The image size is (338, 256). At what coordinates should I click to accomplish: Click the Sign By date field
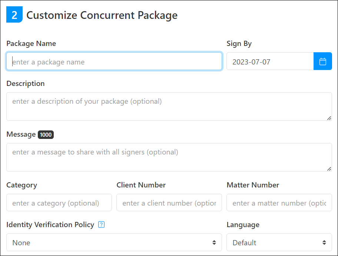point(270,61)
